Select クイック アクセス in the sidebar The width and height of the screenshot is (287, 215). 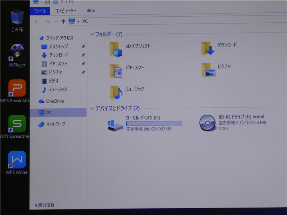pos(56,38)
